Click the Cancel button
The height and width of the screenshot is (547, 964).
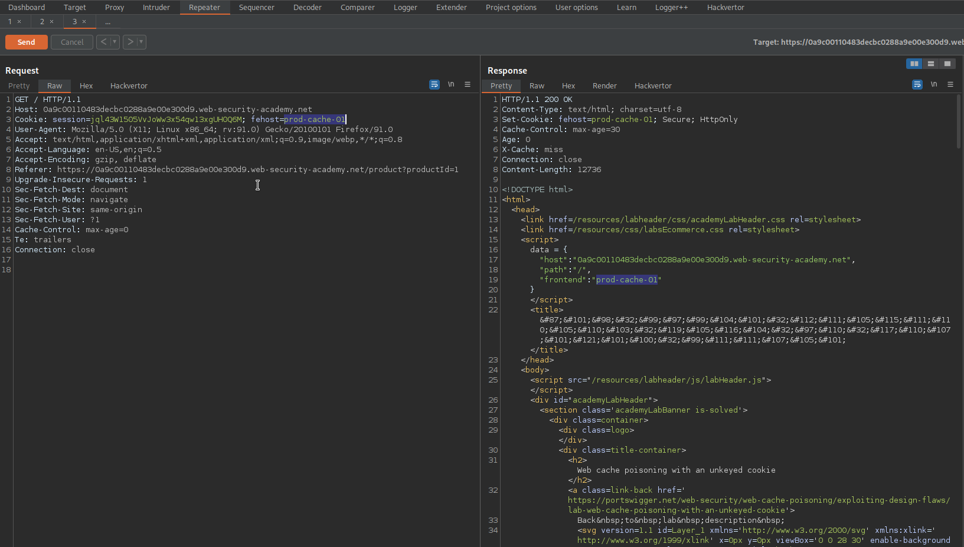coord(72,42)
